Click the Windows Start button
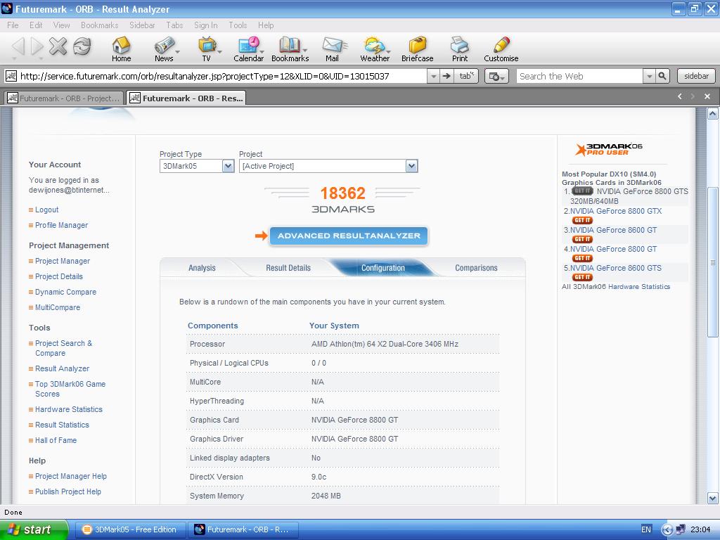The width and height of the screenshot is (720, 540). [34, 529]
